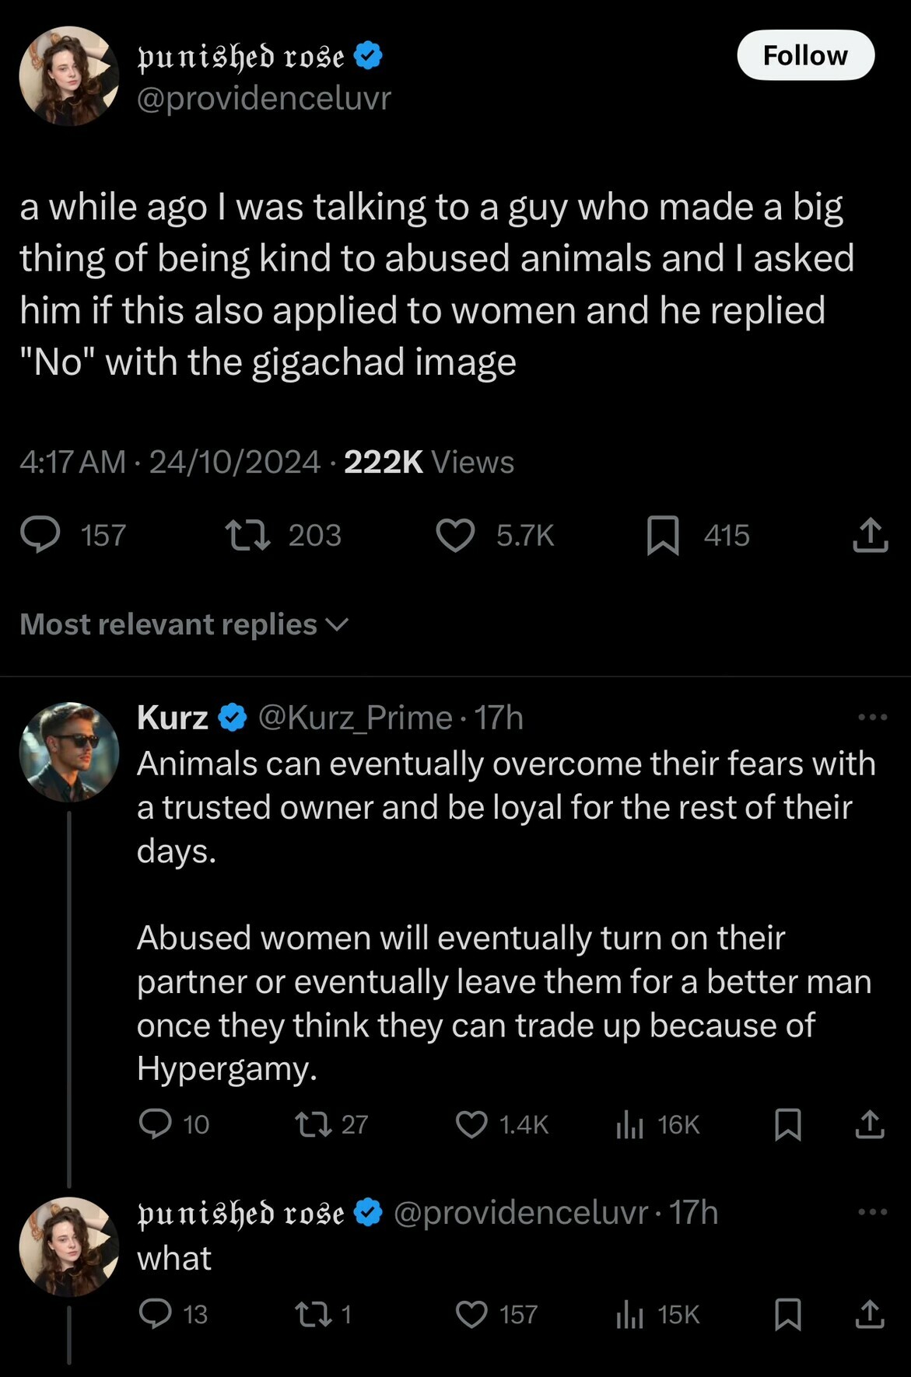
Task: Retweet the main post by punished rose
Action: click(x=247, y=536)
